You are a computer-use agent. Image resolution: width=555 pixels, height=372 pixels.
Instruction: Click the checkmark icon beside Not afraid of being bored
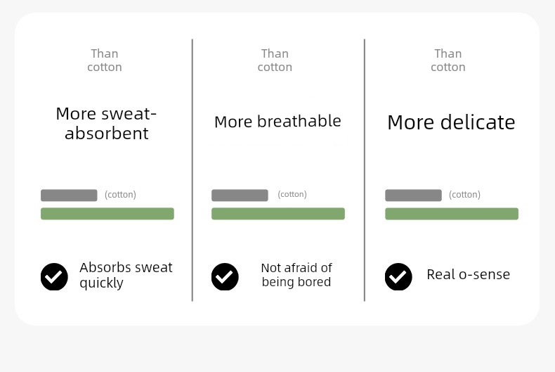click(x=225, y=276)
